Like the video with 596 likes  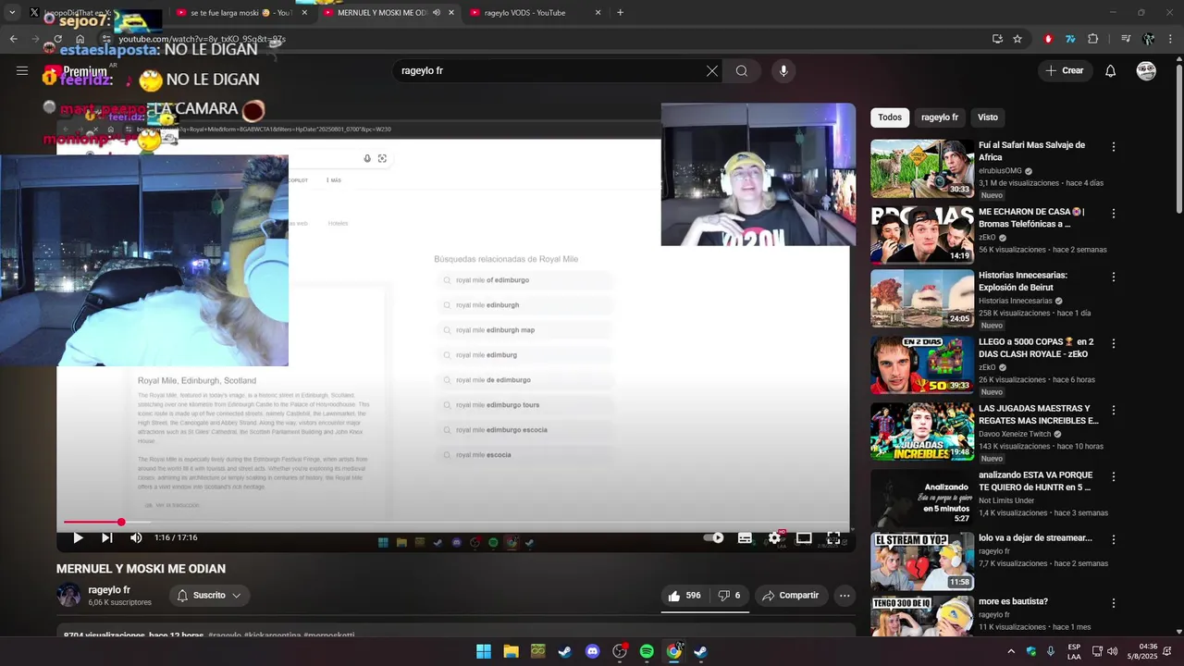click(684, 596)
